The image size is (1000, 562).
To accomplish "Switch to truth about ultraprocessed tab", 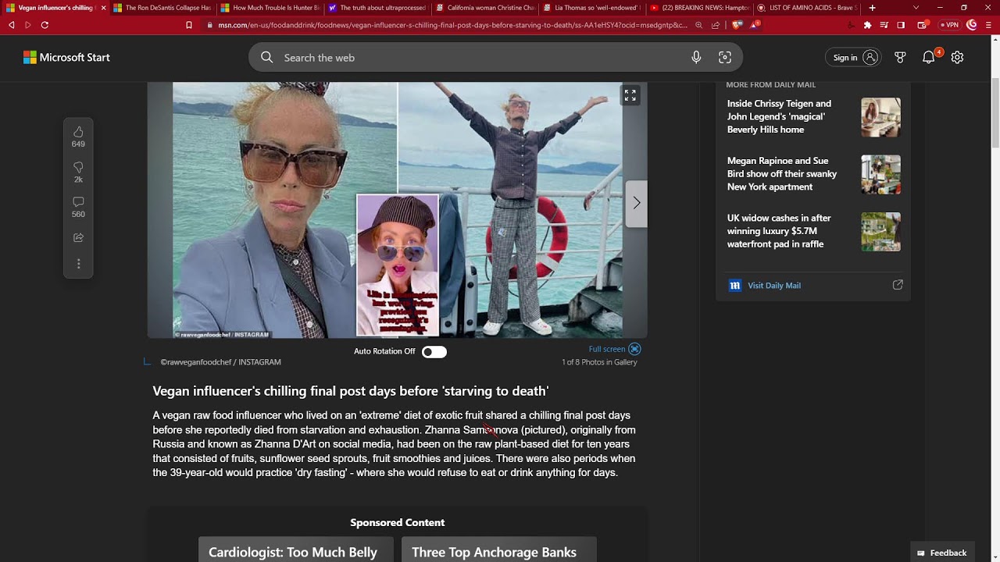I will tap(377, 8).
